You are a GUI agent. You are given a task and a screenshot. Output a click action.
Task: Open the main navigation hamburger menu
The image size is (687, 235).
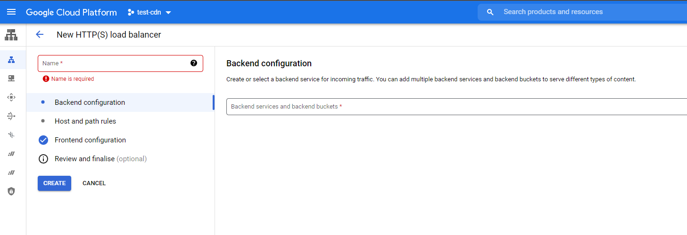coord(11,12)
